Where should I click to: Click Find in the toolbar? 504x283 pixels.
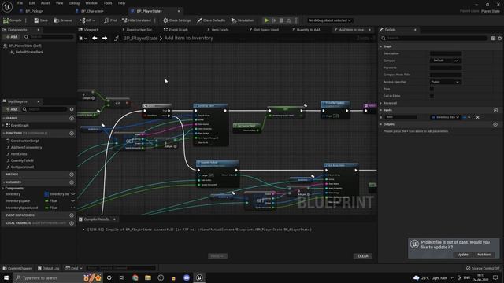click(110, 20)
